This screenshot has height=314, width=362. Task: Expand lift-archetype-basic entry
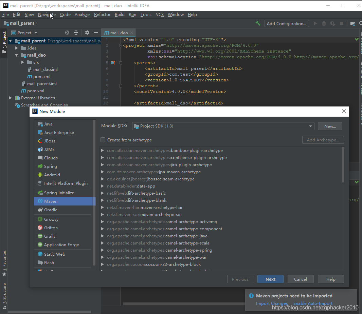click(x=103, y=193)
